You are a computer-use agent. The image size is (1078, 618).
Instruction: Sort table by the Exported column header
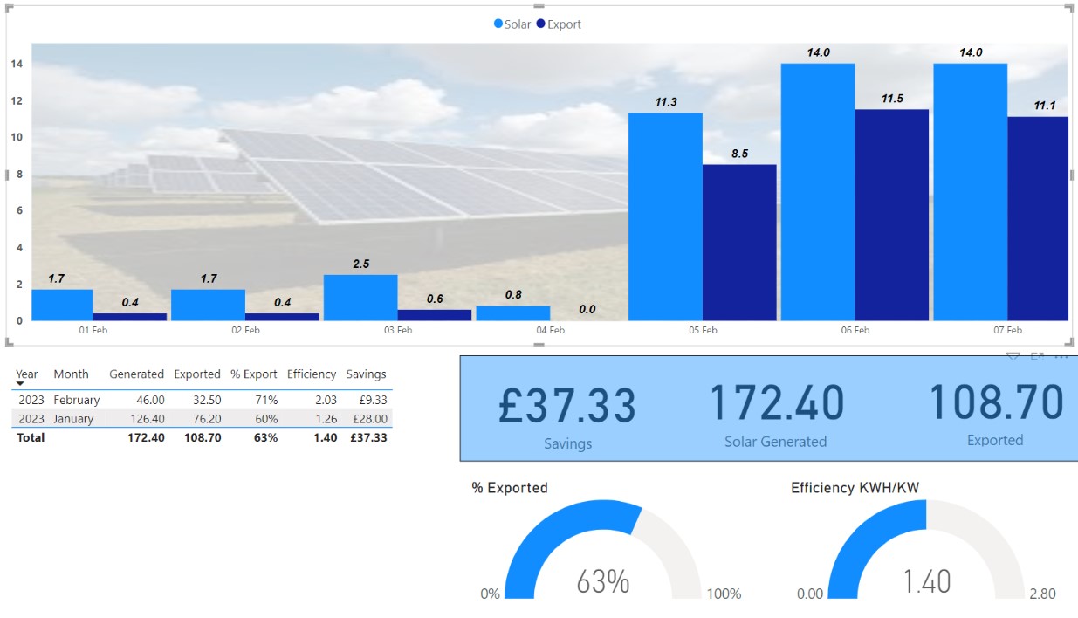point(197,374)
